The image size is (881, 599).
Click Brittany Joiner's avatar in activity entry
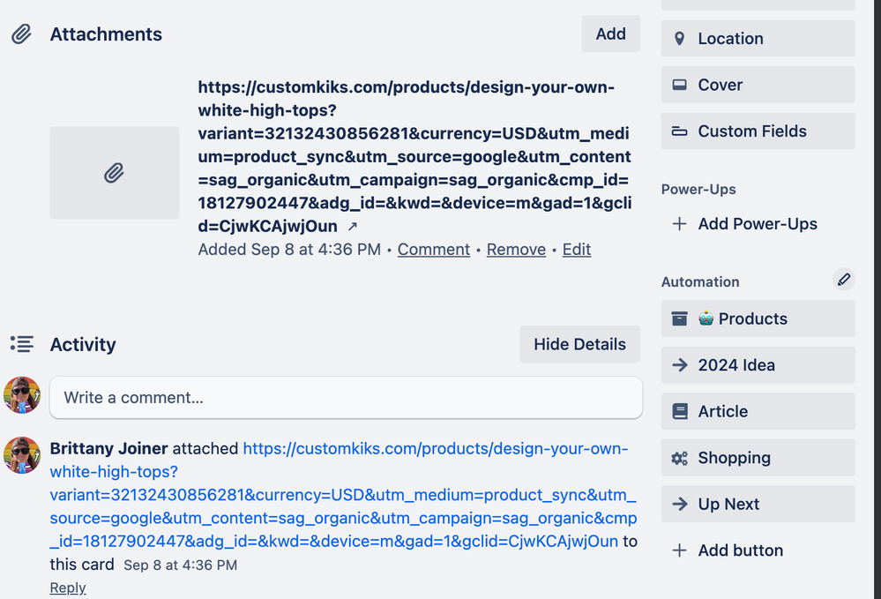22,455
